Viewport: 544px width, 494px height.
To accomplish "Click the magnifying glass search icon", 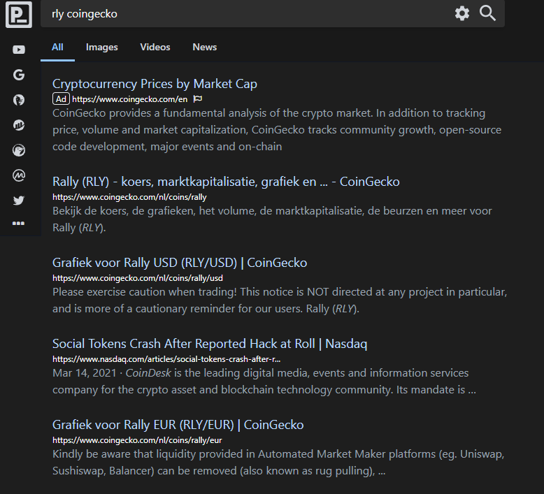I will click(x=487, y=13).
